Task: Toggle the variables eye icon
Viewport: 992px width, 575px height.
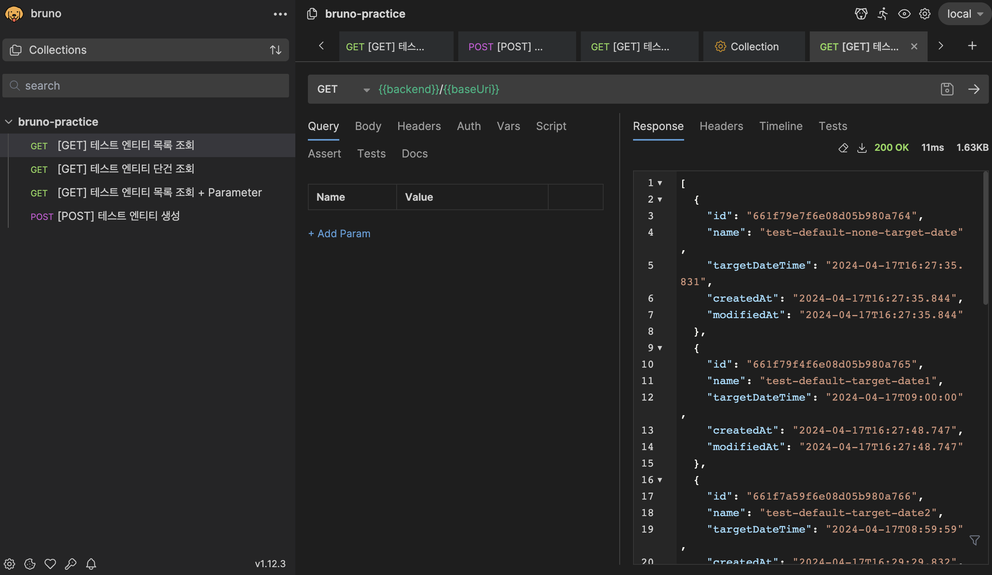Action: pyautogui.click(x=904, y=14)
